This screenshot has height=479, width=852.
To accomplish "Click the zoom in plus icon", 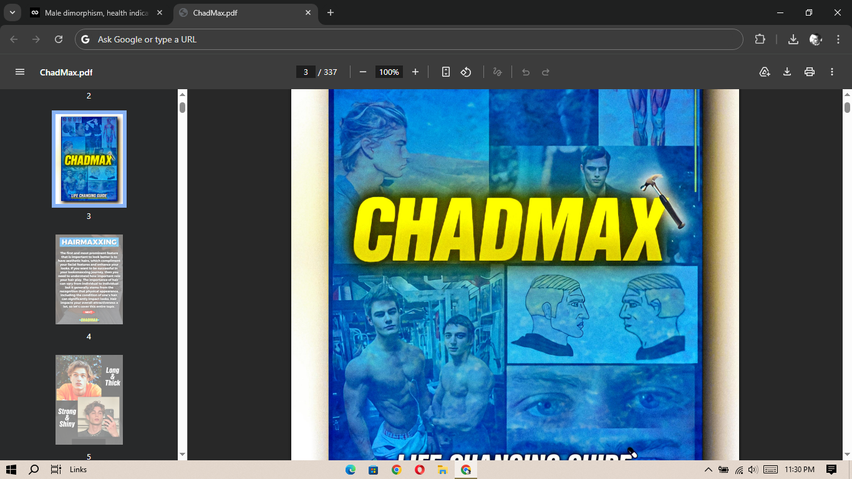I will (x=415, y=72).
